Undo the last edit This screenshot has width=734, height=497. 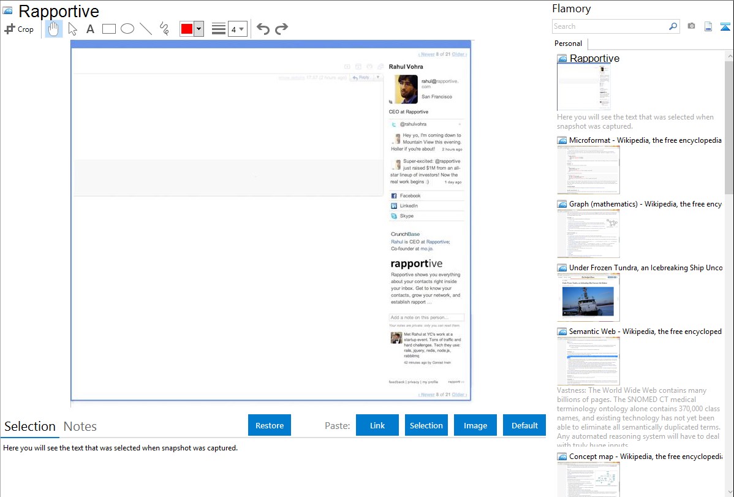coord(263,29)
